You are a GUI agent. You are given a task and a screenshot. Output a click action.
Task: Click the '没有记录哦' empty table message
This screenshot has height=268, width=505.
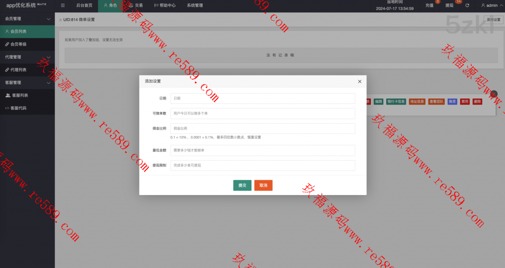click(x=280, y=55)
